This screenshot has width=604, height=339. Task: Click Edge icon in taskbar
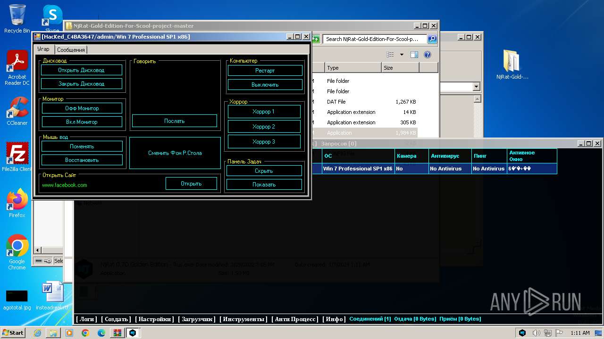click(x=101, y=333)
